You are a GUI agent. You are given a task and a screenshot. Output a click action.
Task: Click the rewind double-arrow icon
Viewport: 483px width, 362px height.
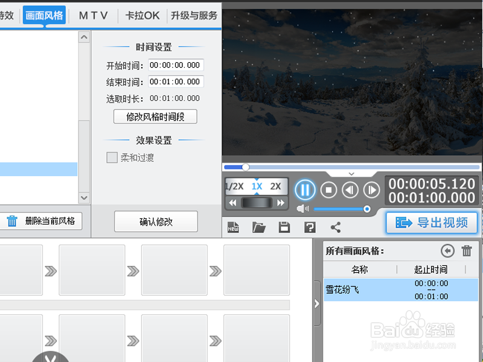(232, 203)
